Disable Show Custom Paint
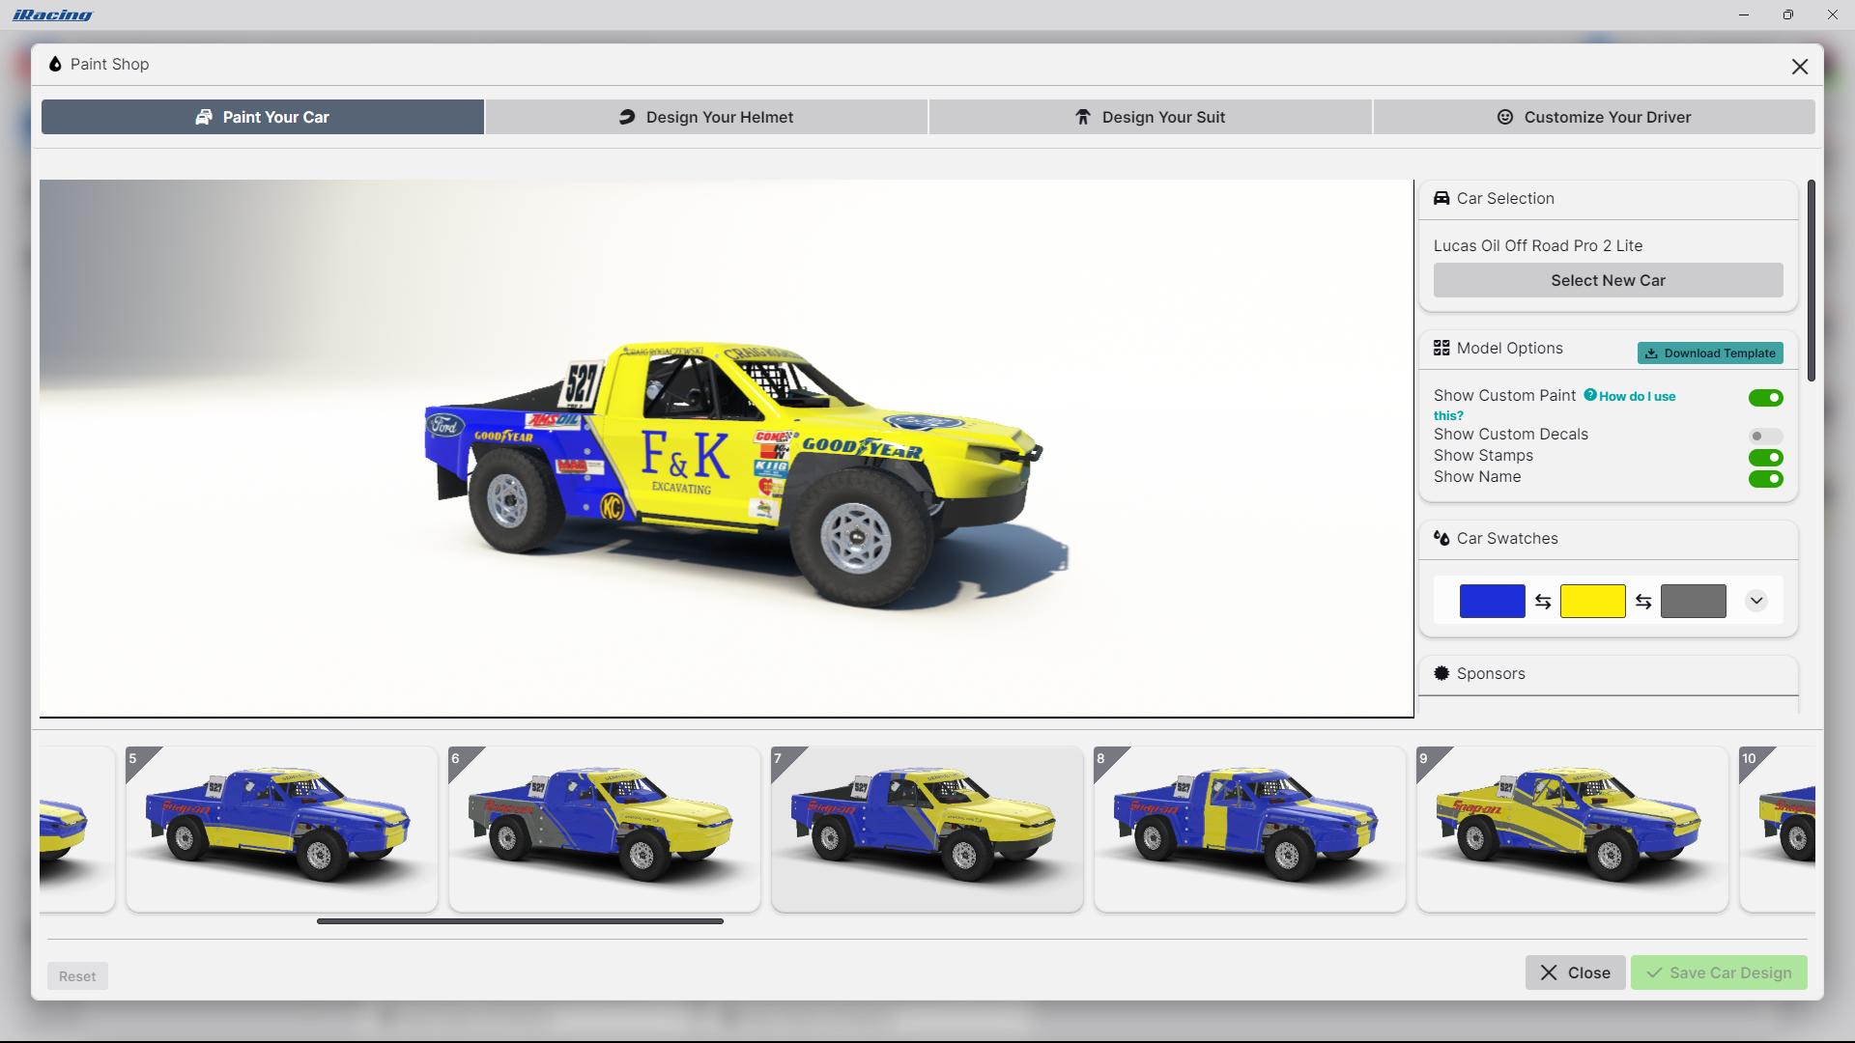The image size is (1855, 1043). (x=1766, y=397)
